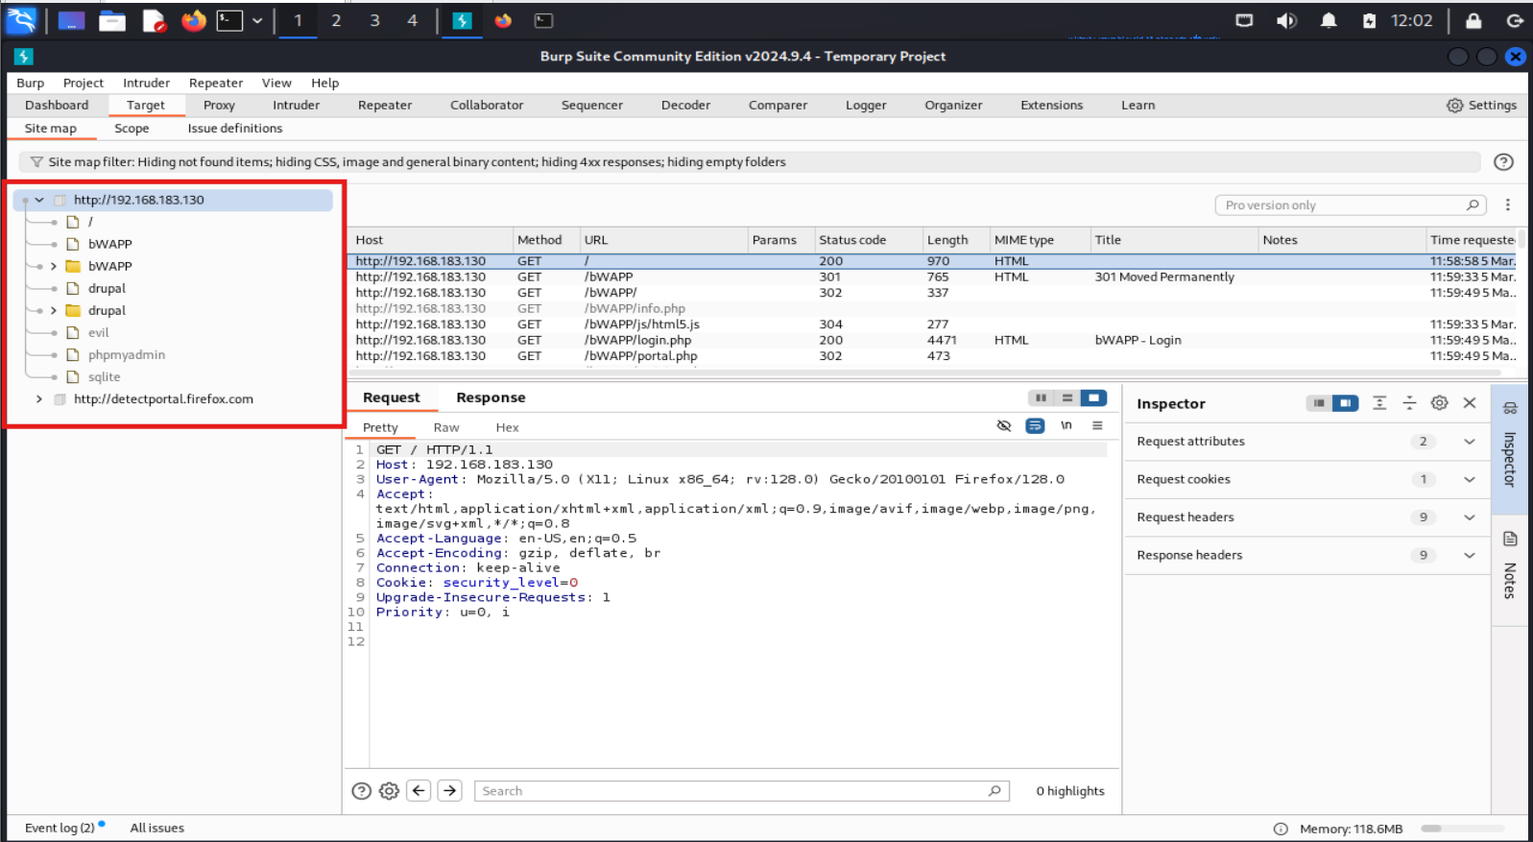Open terminal emulator in top panel

[x=229, y=20]
